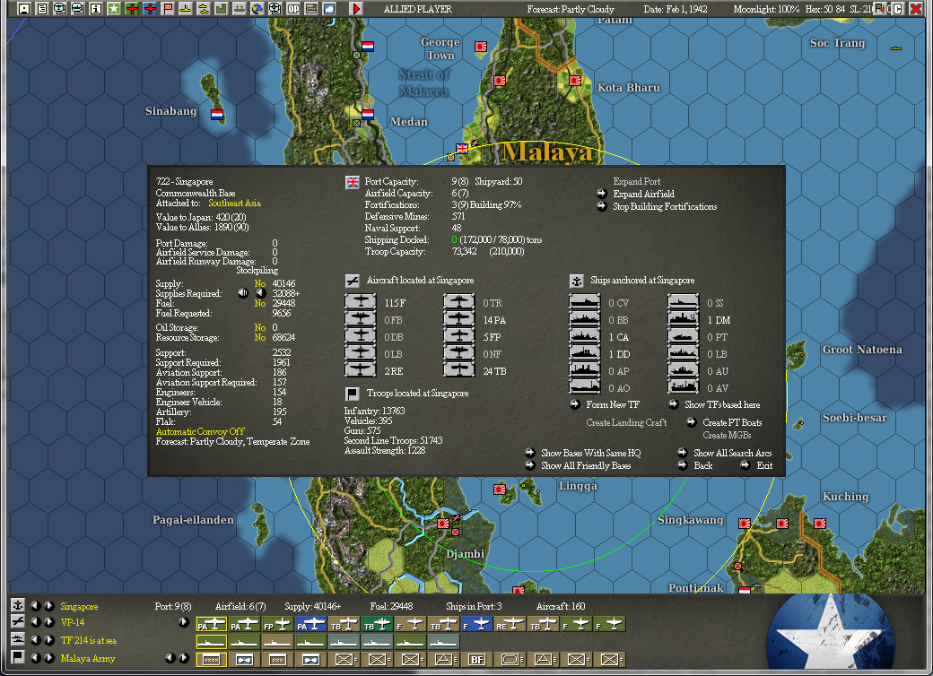
Task: Click the cloud weather toolbar icon
Action: (329, 8)
